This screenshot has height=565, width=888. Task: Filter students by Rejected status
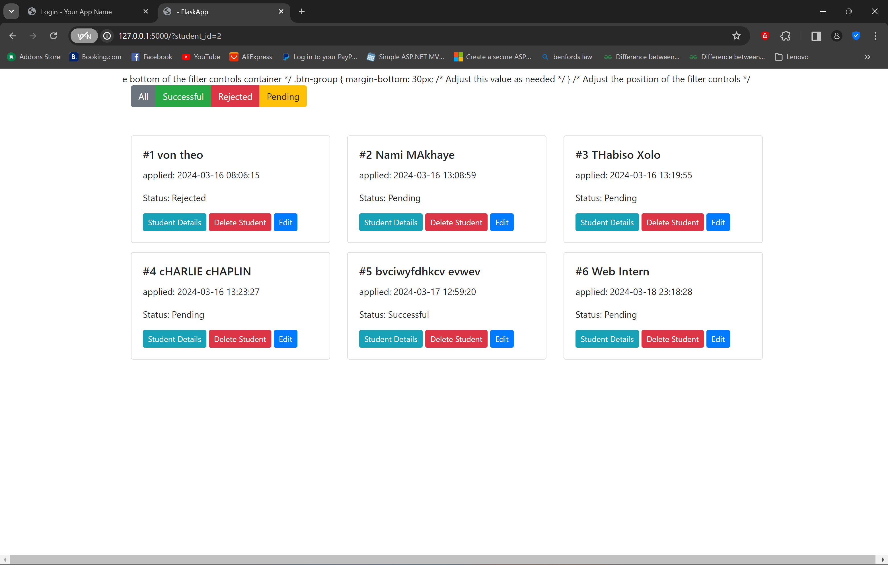(235, 96)
